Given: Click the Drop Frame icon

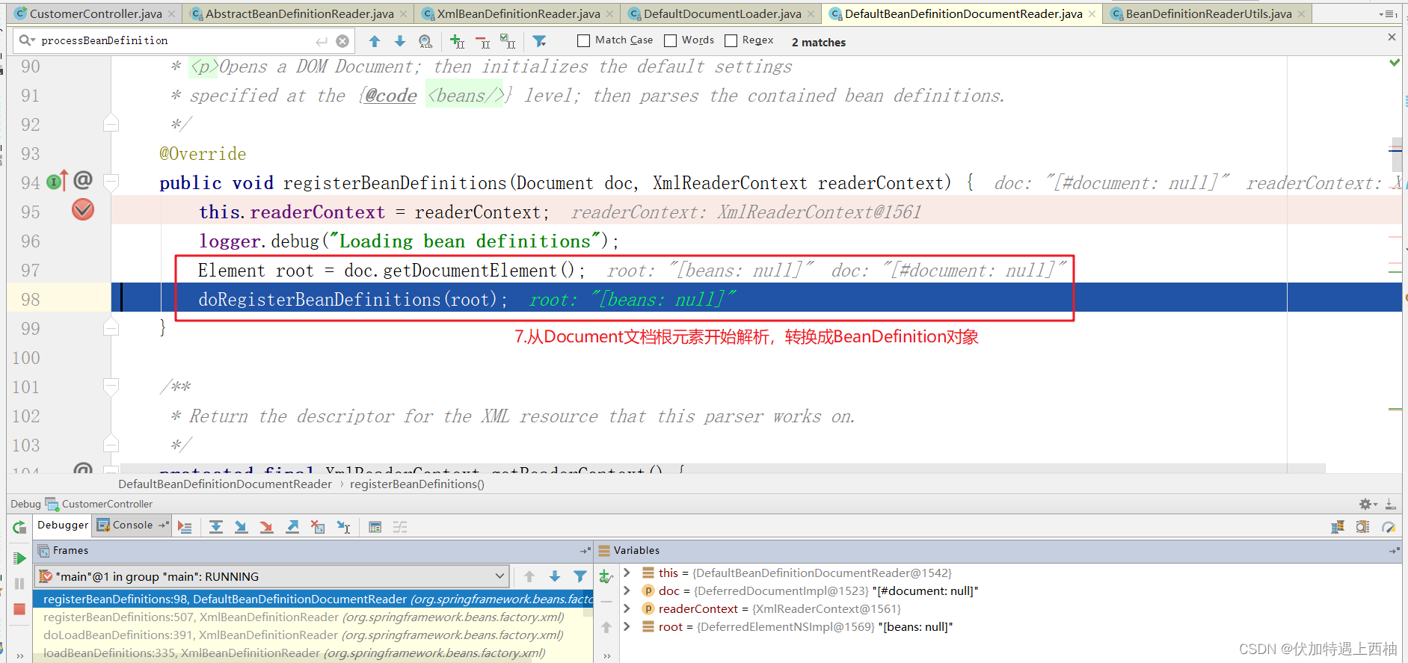Looking at the screenshot, I should 318,527.
